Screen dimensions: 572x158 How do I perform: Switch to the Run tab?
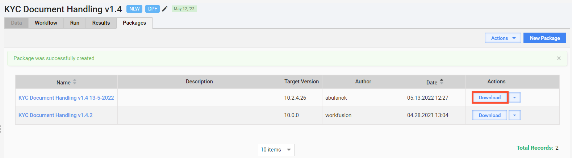click(x=75, y=23)
